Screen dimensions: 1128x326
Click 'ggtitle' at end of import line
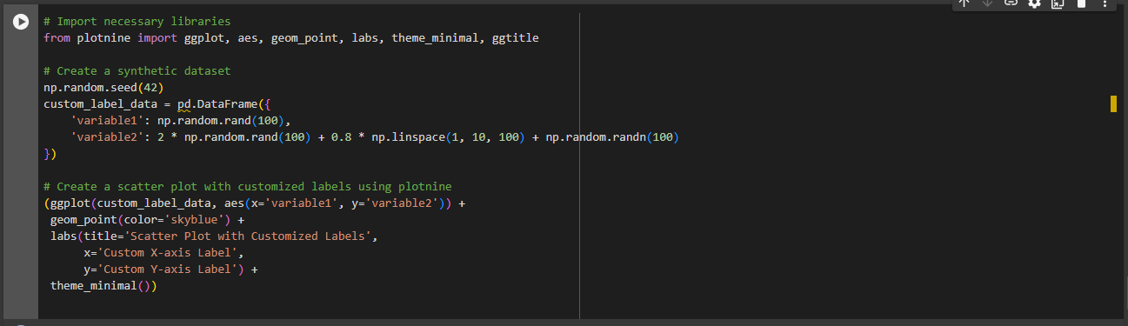[515, 37]
